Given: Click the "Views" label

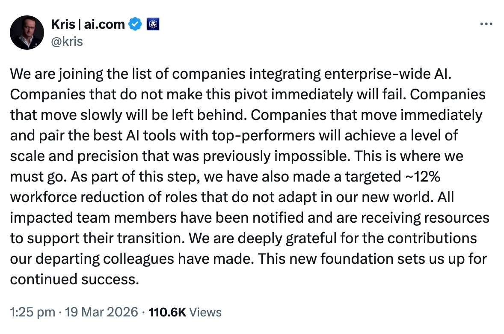Looking at the screenshot, I should (205, 312).
